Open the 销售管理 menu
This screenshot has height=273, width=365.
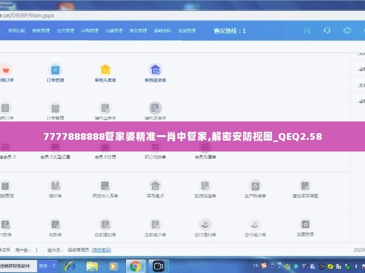[x=41, y=31]
